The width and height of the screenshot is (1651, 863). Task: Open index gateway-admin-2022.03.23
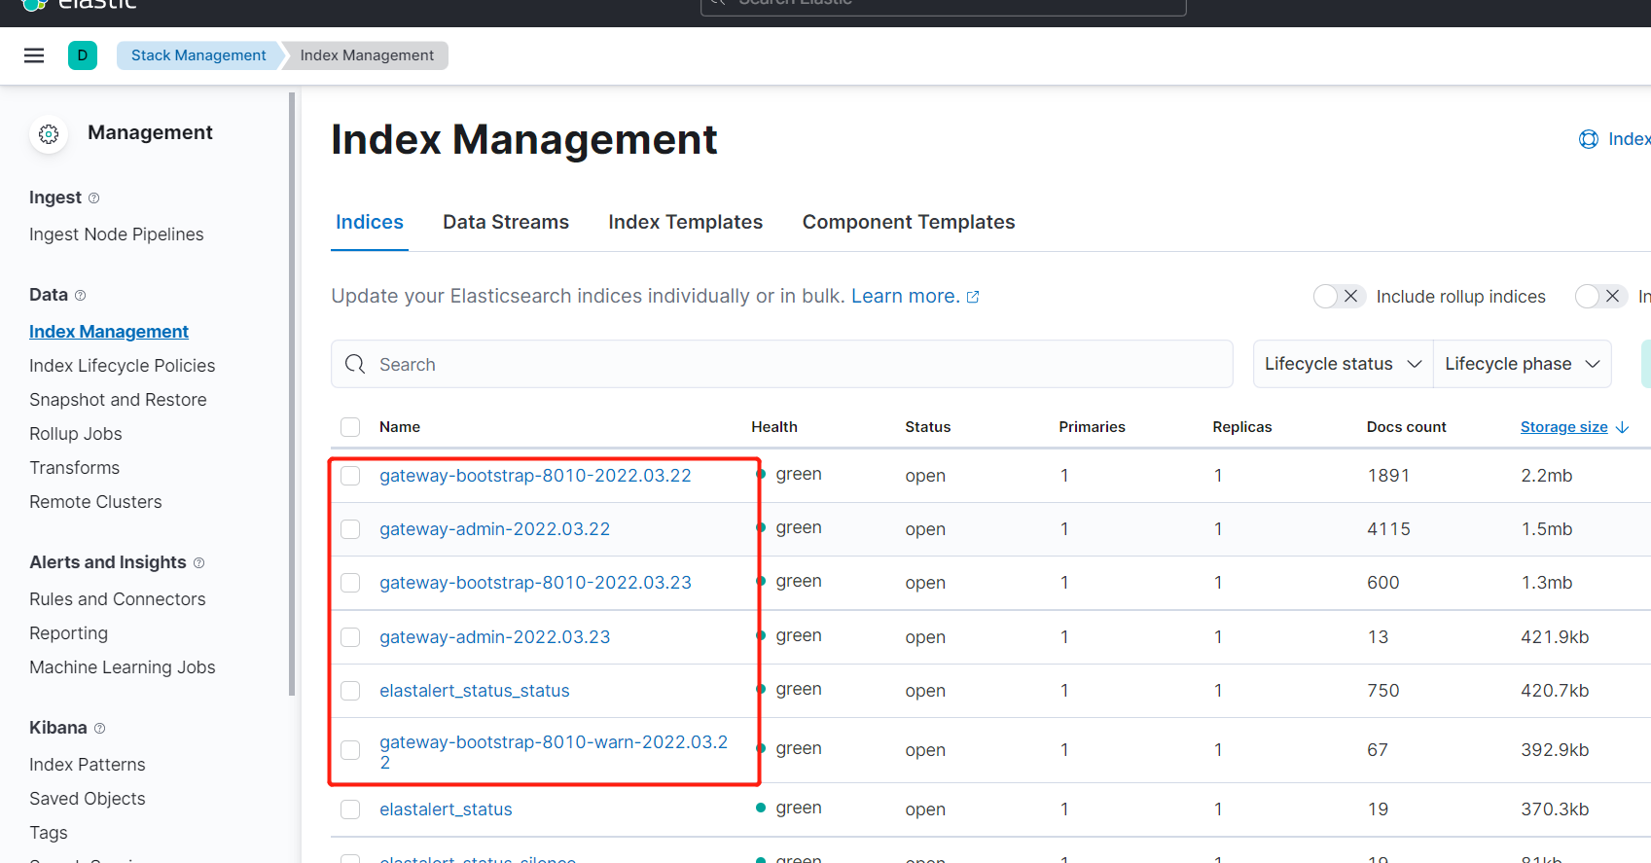494,637
